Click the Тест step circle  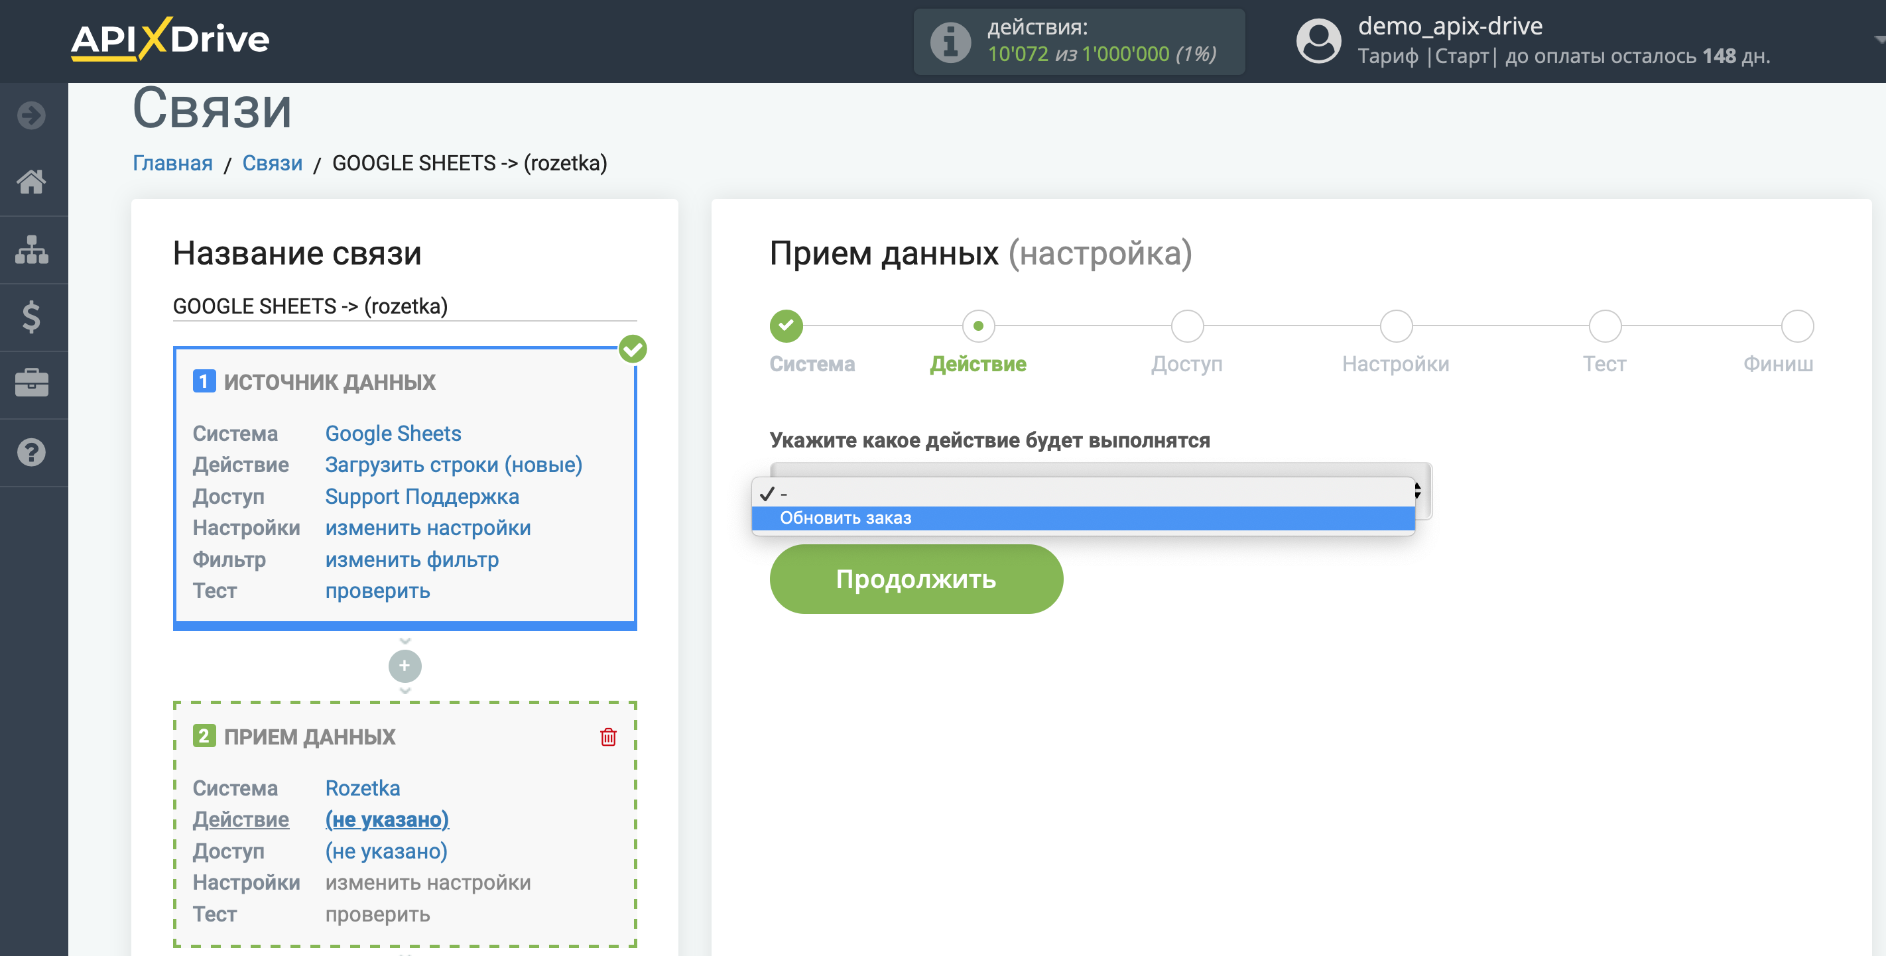pyautogui.click(x=1605, y=326)
